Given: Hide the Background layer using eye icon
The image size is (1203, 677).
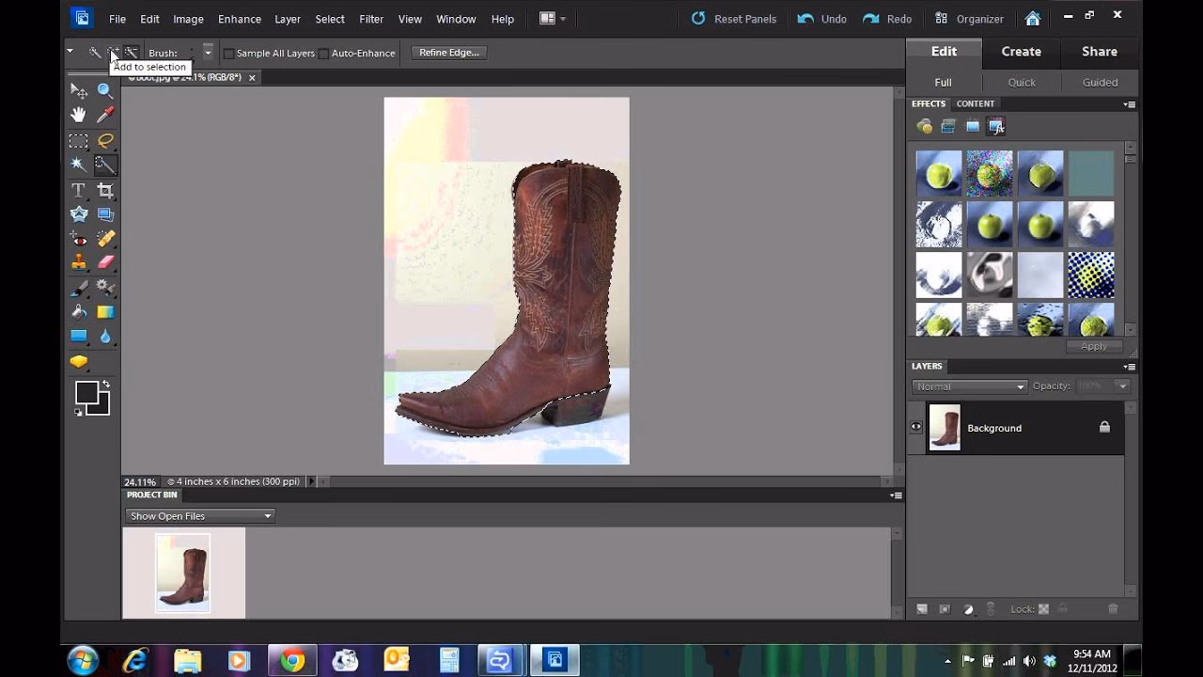Looking at the screenshot, I should (x=916, y=428).
